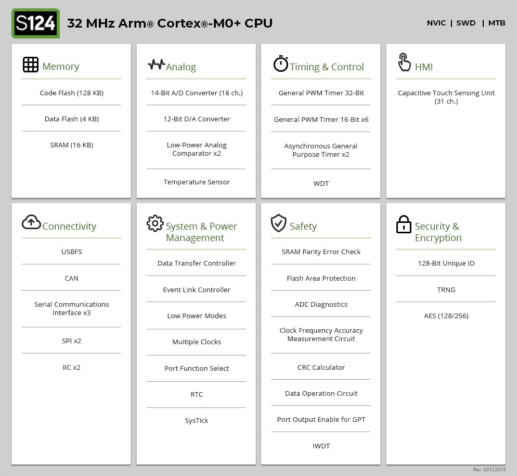This screenshot has height=476, width=517.
Task: Choose Capacitive Touch Sensing Unit entry
Action: [446, 97]
